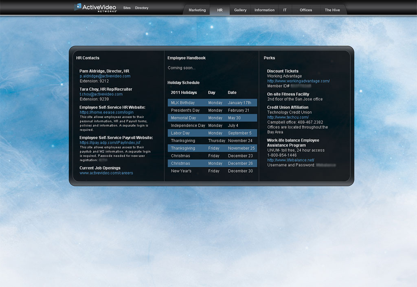Click the ActiveVideo Networks logo
The height and width of the screenshot is (287, 417).
95,7
